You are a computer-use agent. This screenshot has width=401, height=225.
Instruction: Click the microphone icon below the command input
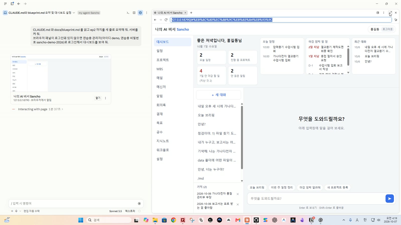(x=16, y=211)
